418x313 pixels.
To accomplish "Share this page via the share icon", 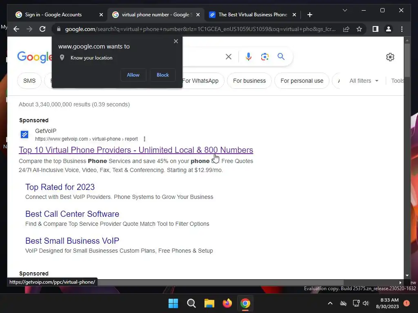I will pyautogui.click(x=346, y=29).
